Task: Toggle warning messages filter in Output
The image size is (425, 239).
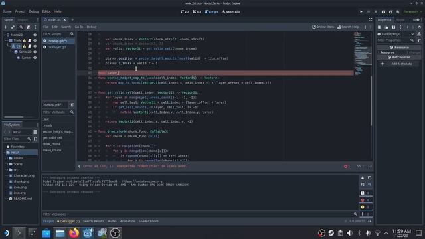Action: [x=366, y=207]
